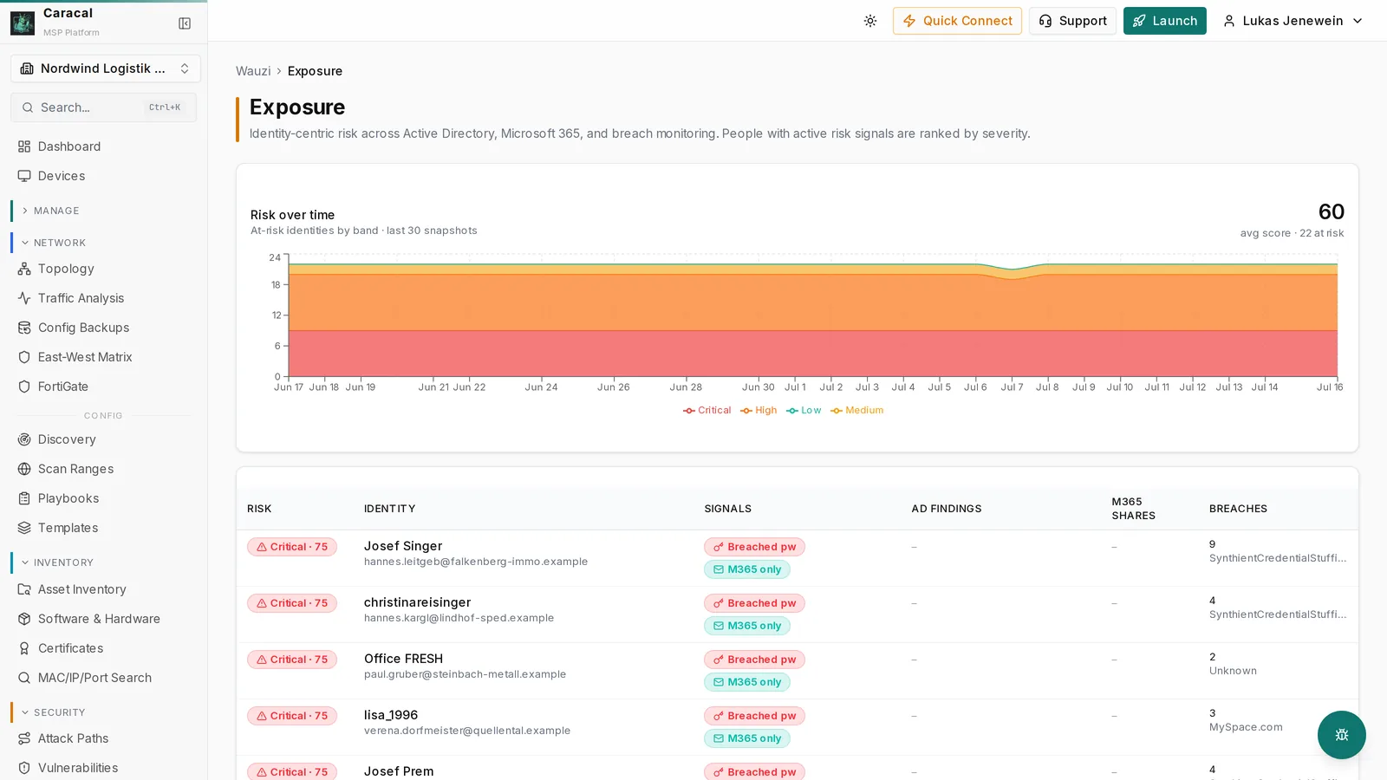Open Josef Singer identity row
The image size is (1387, 780).
[797, 558]
